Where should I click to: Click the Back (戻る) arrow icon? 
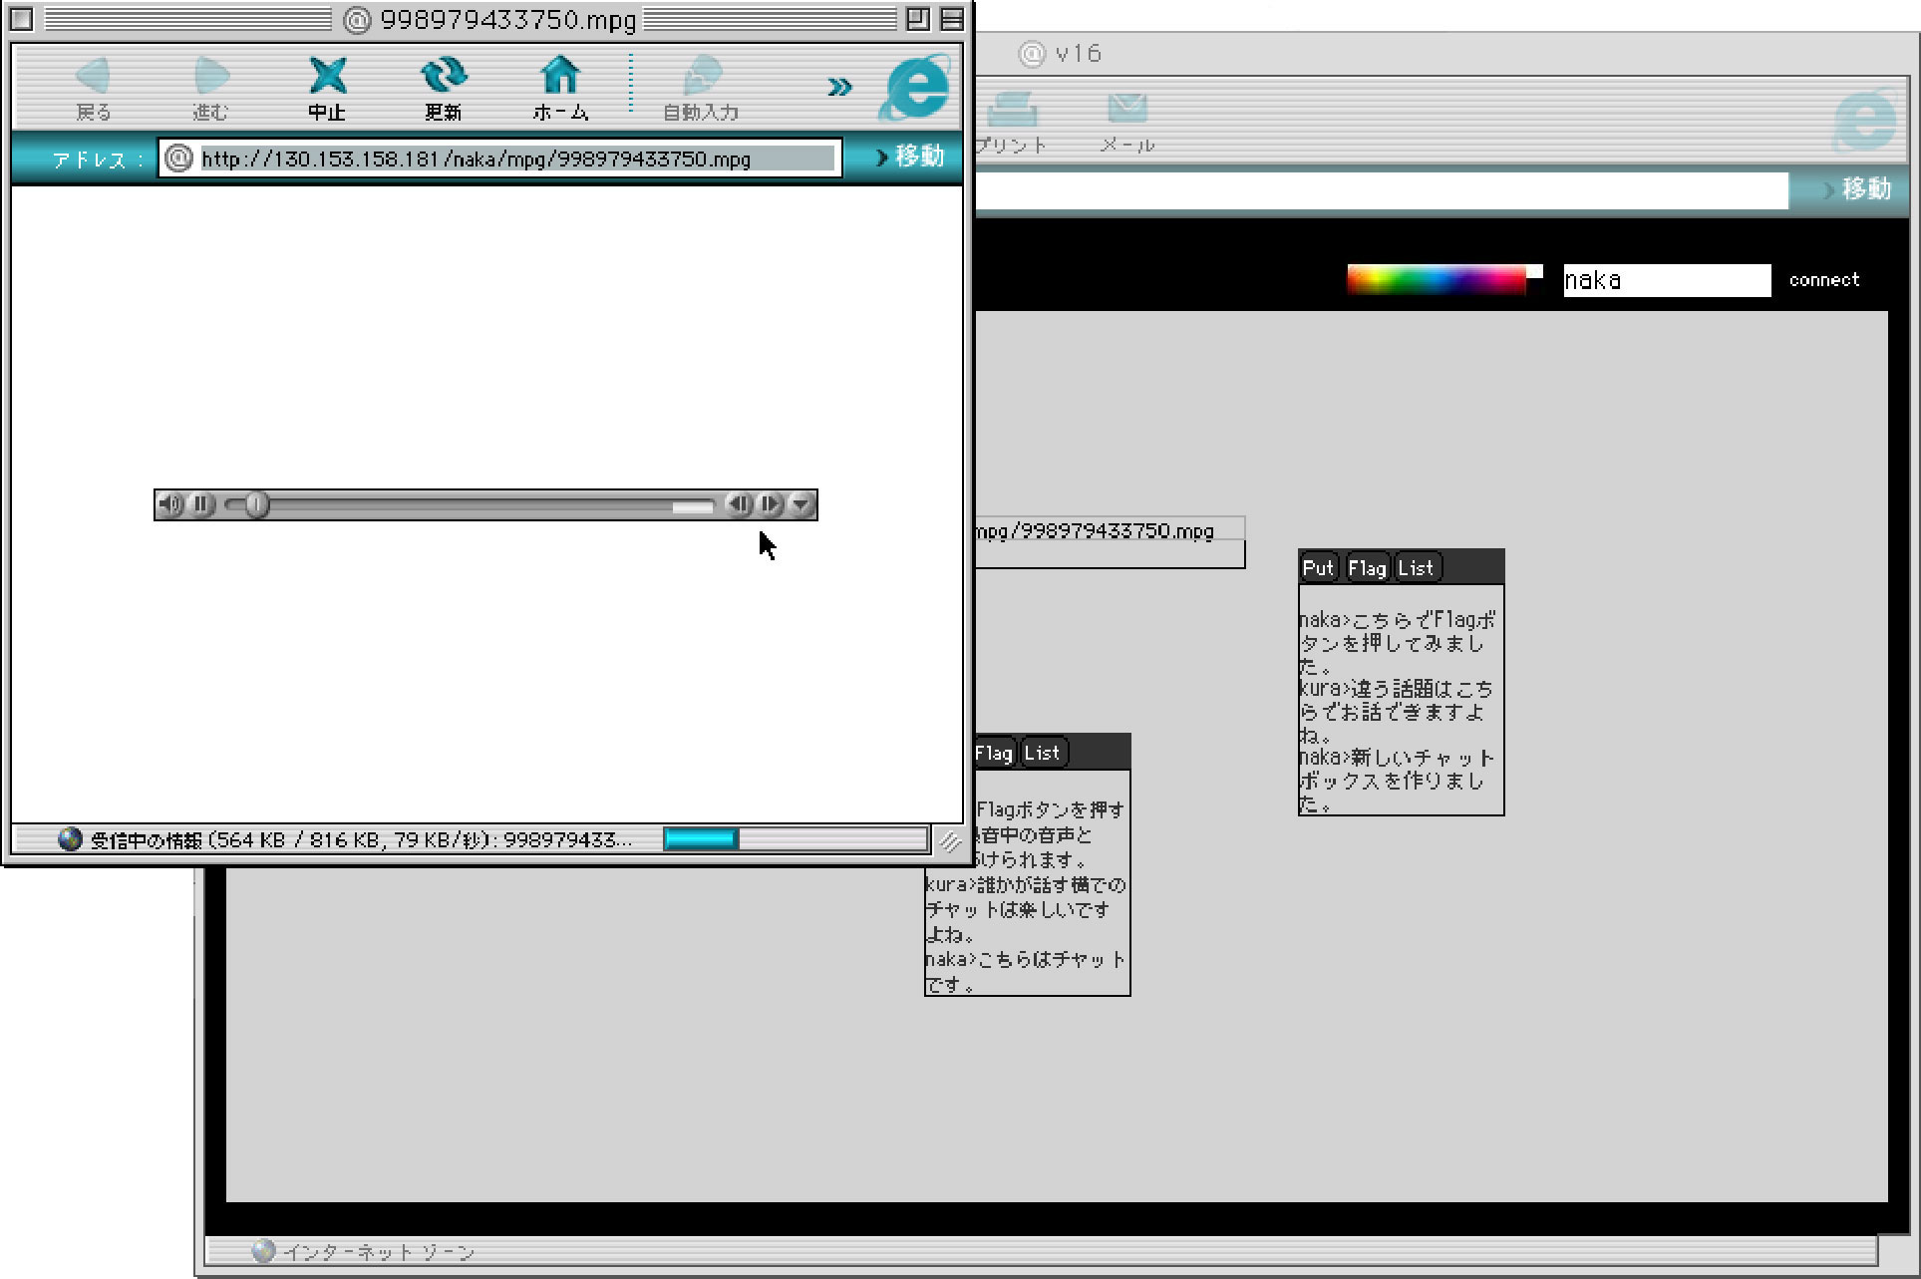(x=94, y=77)
